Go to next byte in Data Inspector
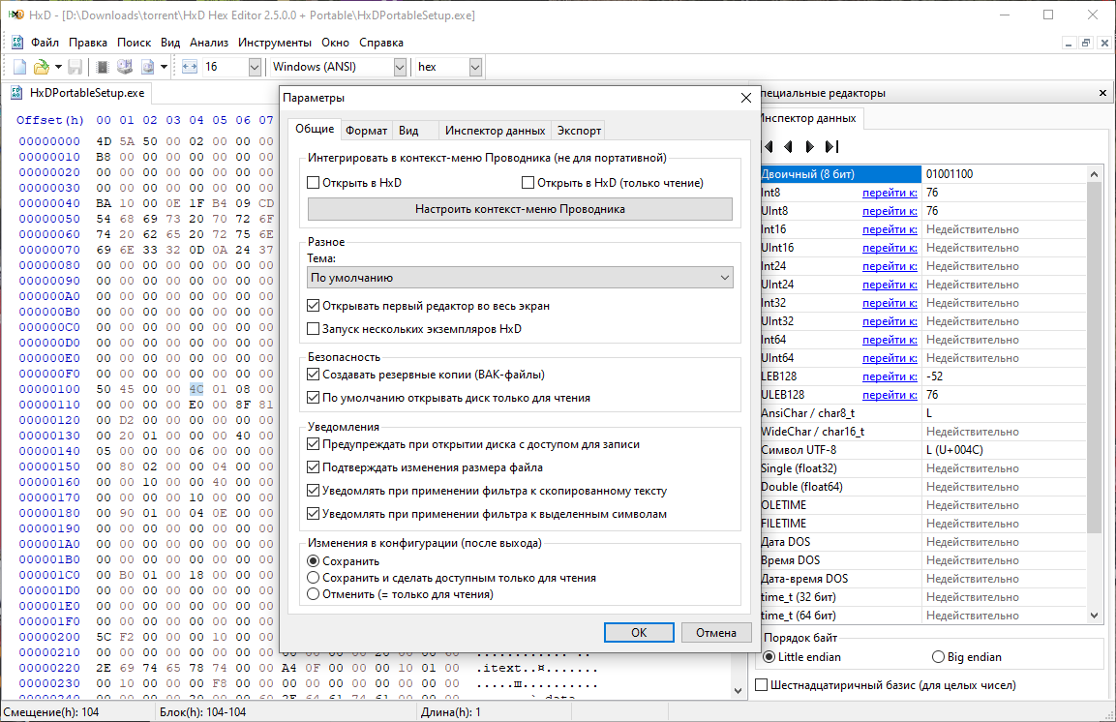Viewport: 1116px width, 722px height. pos(809,147)
